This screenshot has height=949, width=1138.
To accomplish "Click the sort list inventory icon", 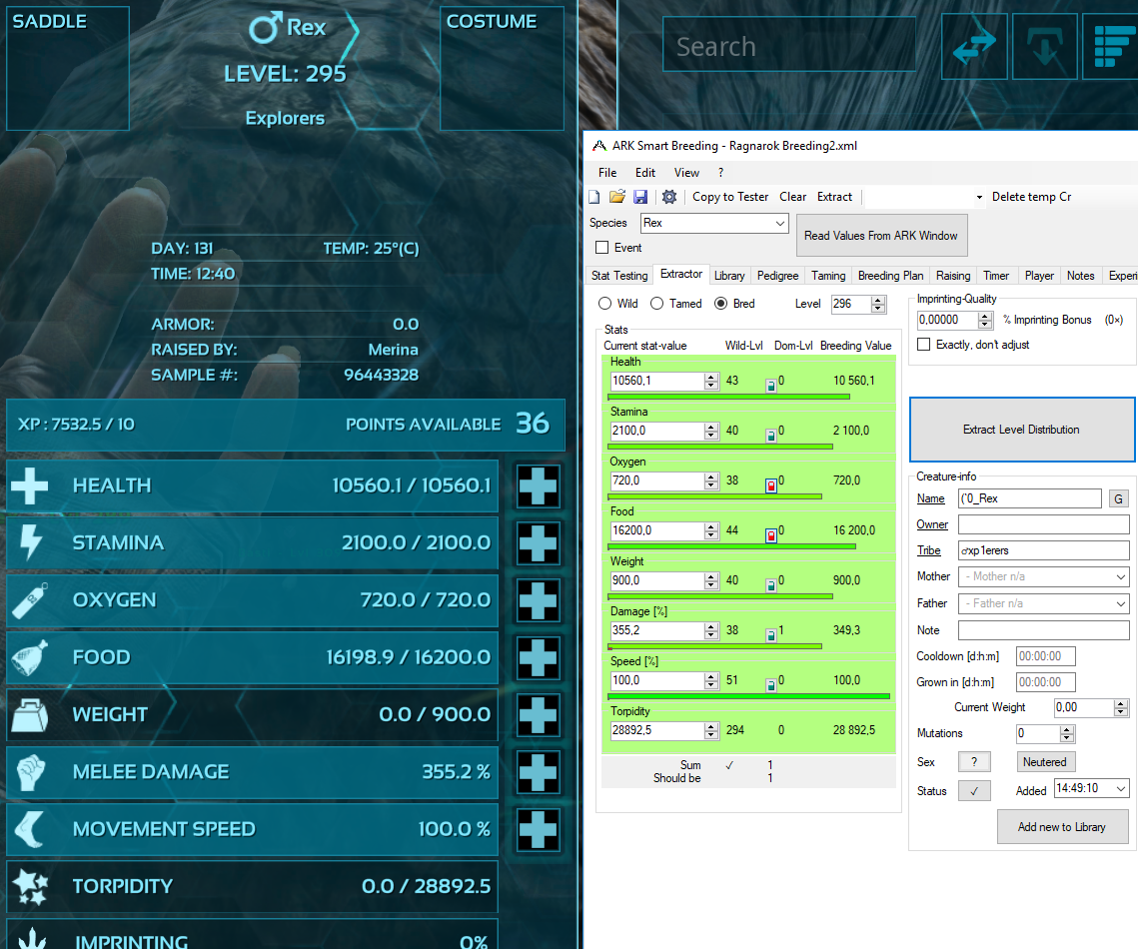I will click(1110, 46).
